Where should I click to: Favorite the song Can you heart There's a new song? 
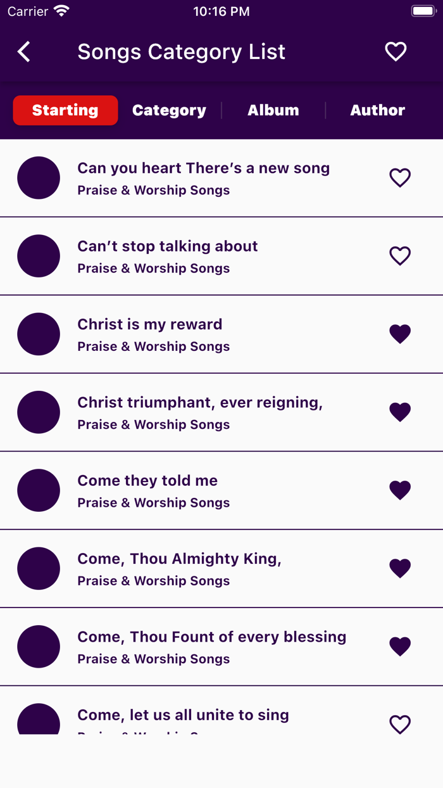click(400, 178)
